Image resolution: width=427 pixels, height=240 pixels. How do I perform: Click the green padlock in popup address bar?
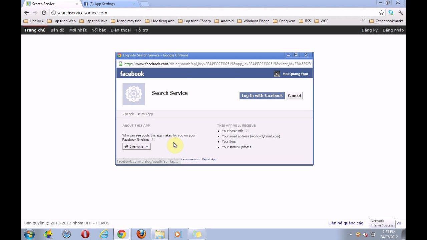click(120, 64)
